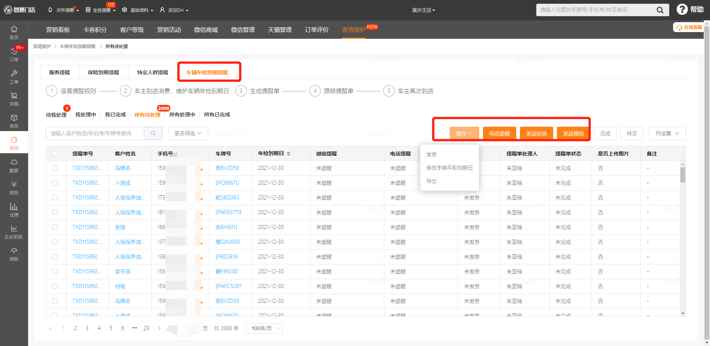This screenshot has height=346, width=710.
Task: Open the 订单 orders sidebar icon
Action: [14, 54]
